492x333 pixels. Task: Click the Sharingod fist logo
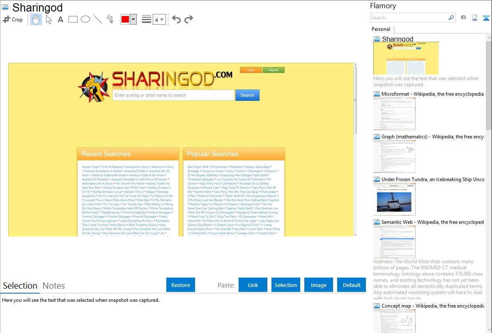pos(94,87)
